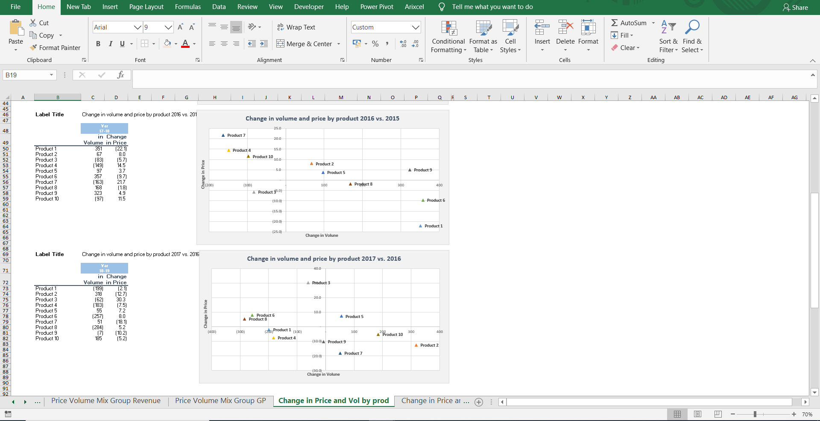Click the Insert Function fx icon
The width and height of the screenshot is (820, 421).
coord(120,75)
